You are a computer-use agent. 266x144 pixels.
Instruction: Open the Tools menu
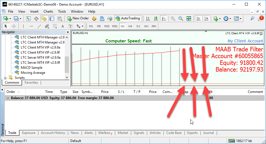(62, 12)
